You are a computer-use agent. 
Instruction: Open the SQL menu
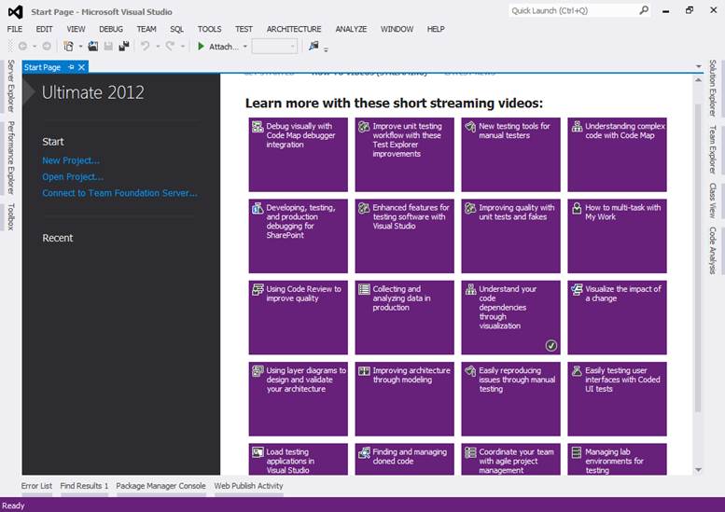coord(176,29)
